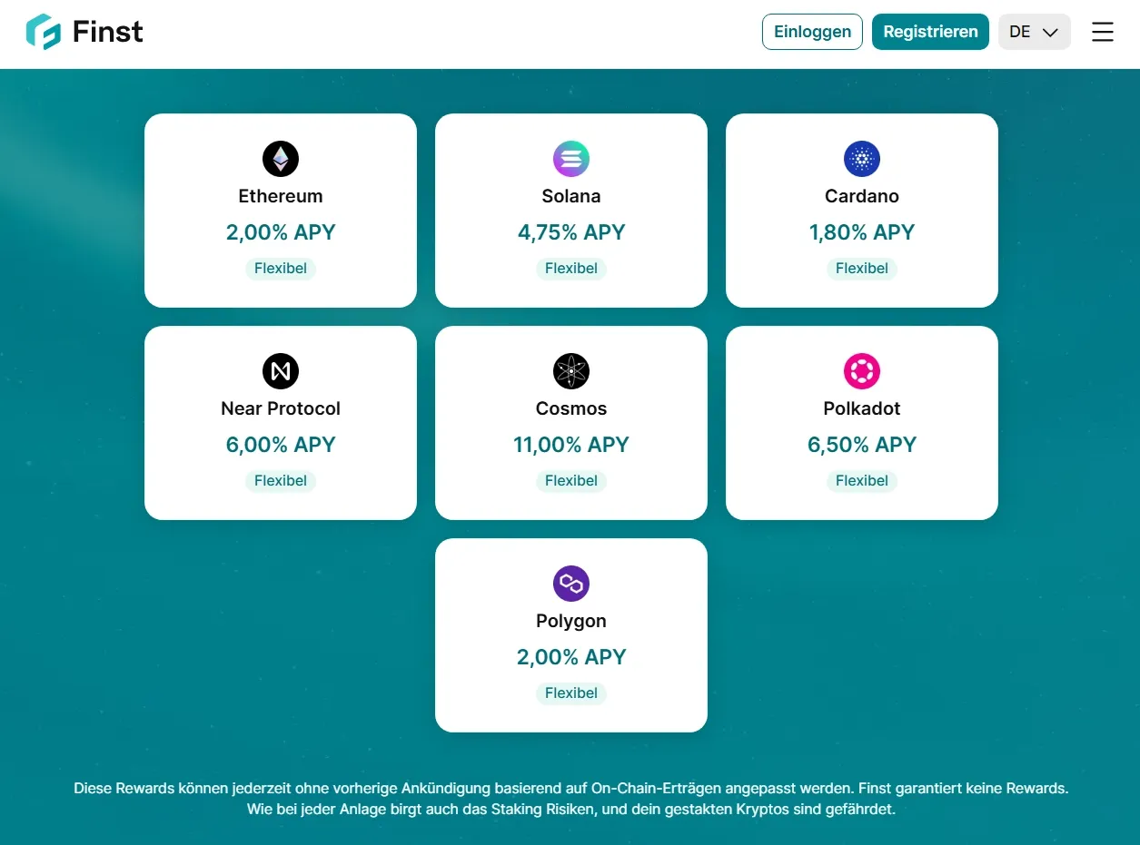Image resolution: width=1140 pixels, height=845 pixels.
Task: Click the Polygon card title
Action: point(571,621)
